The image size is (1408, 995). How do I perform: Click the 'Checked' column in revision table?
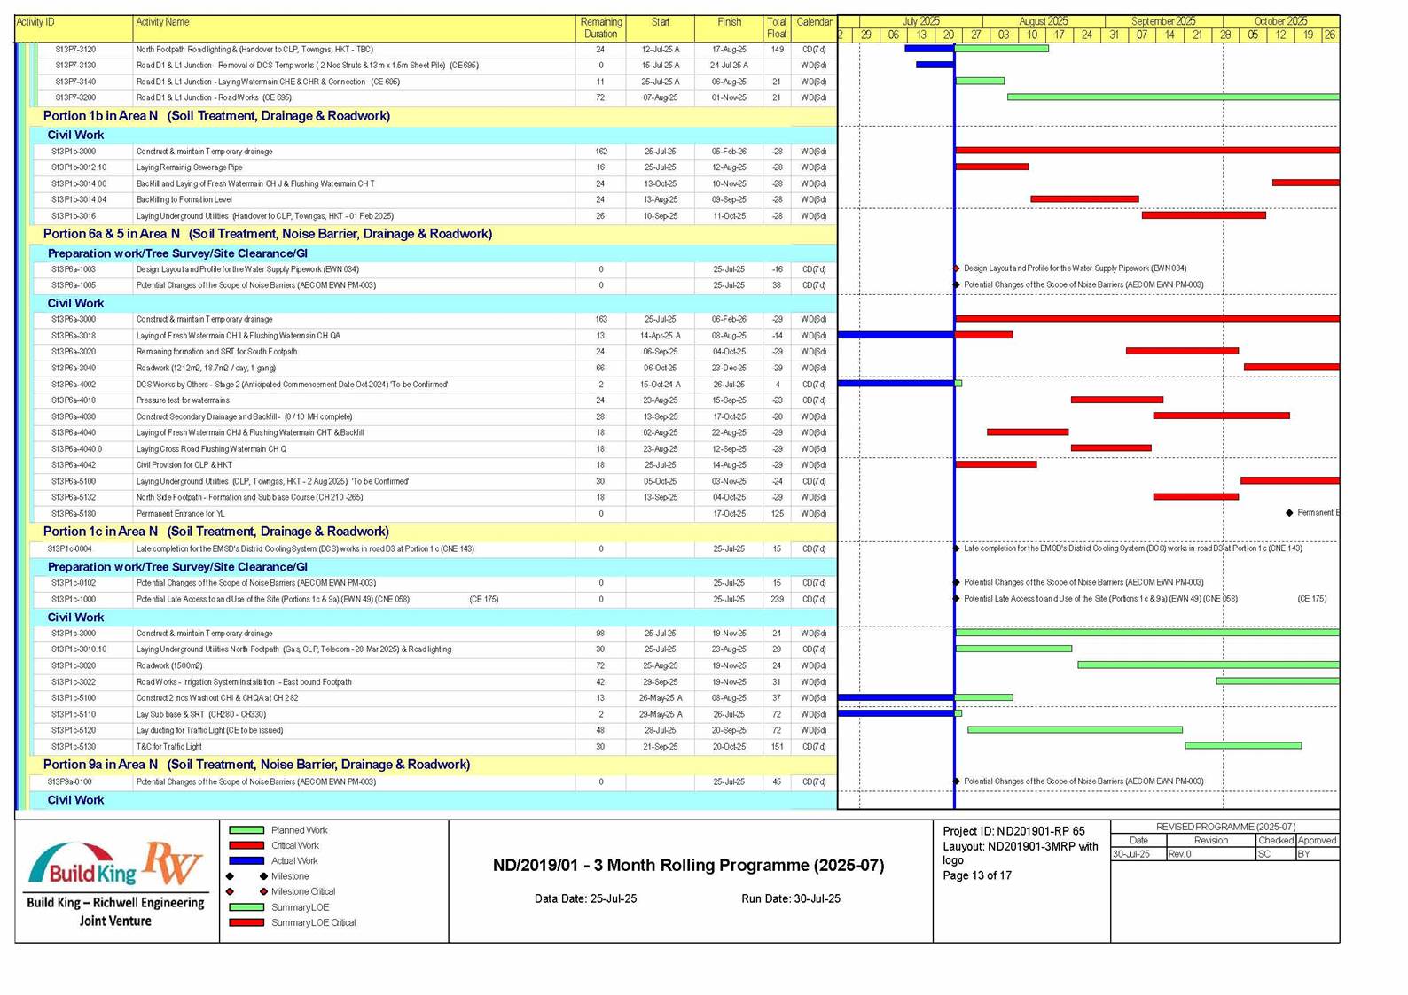[1275, 840]
